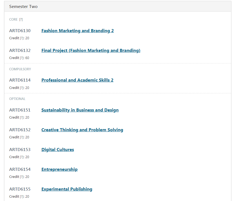Select the Entrepreneurship module link
233x201 pixels.
(59, 169)
